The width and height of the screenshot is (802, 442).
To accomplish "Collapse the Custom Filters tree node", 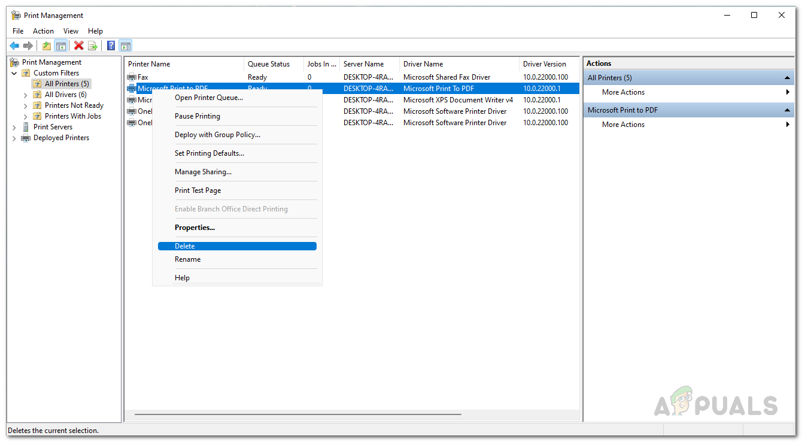I will [14, 73].
